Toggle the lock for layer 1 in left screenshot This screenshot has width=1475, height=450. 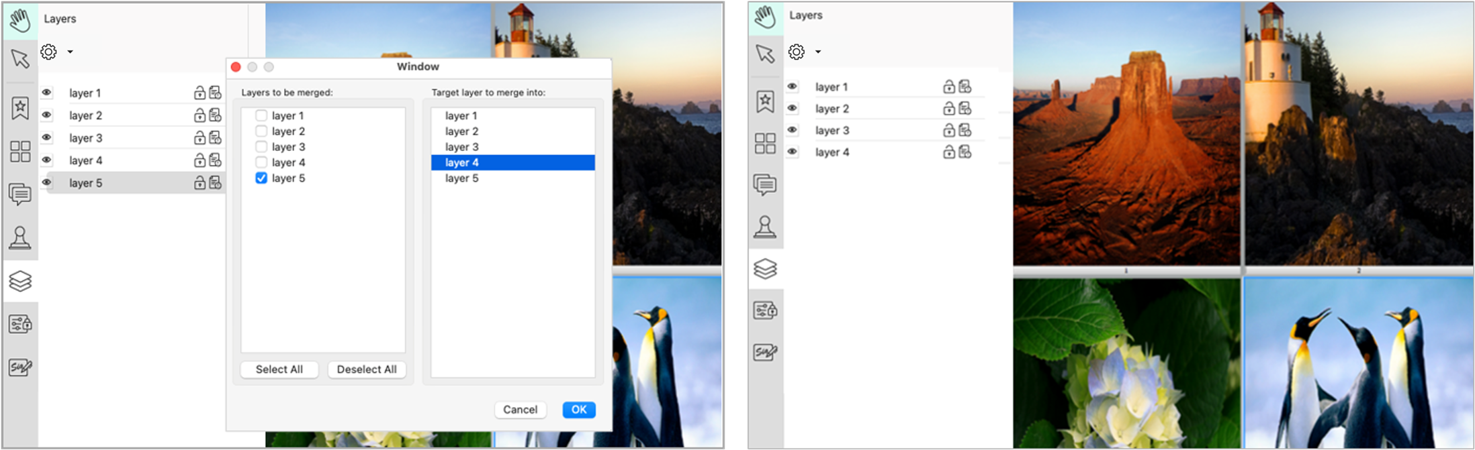[x=199, y=93]
